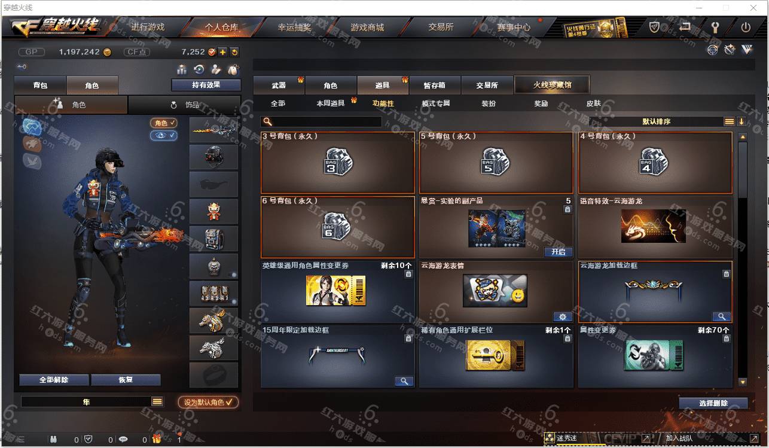Click the trash icon on 属性变更券 item
Image resolution: width=769 pixels, height=448 pixels.
pyautogui.click(x=726, y=339)
